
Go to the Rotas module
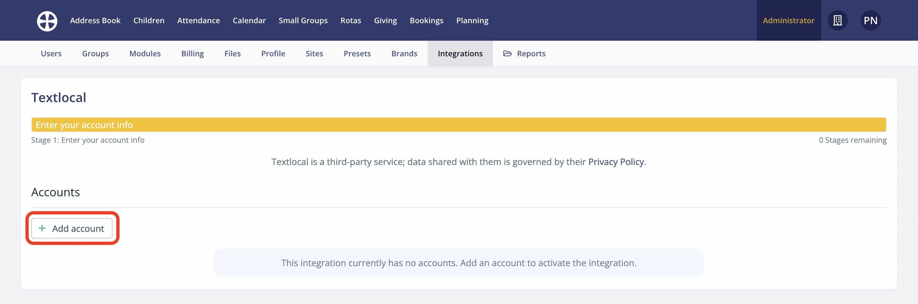(x=351, y=20)
